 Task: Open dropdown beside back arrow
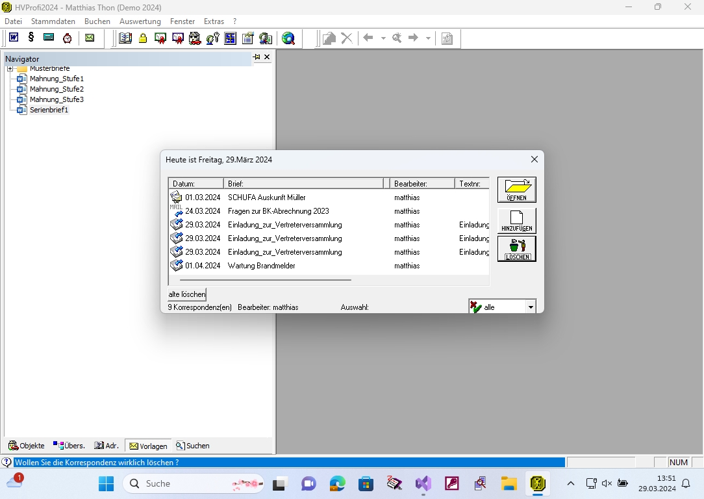383,38
